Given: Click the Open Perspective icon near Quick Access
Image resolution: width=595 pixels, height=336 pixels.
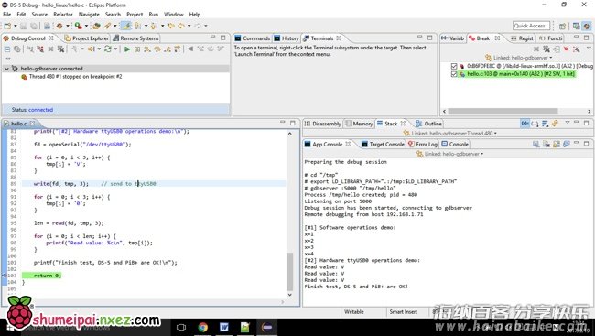Looking at the screenshot, I should click(562, 26).
